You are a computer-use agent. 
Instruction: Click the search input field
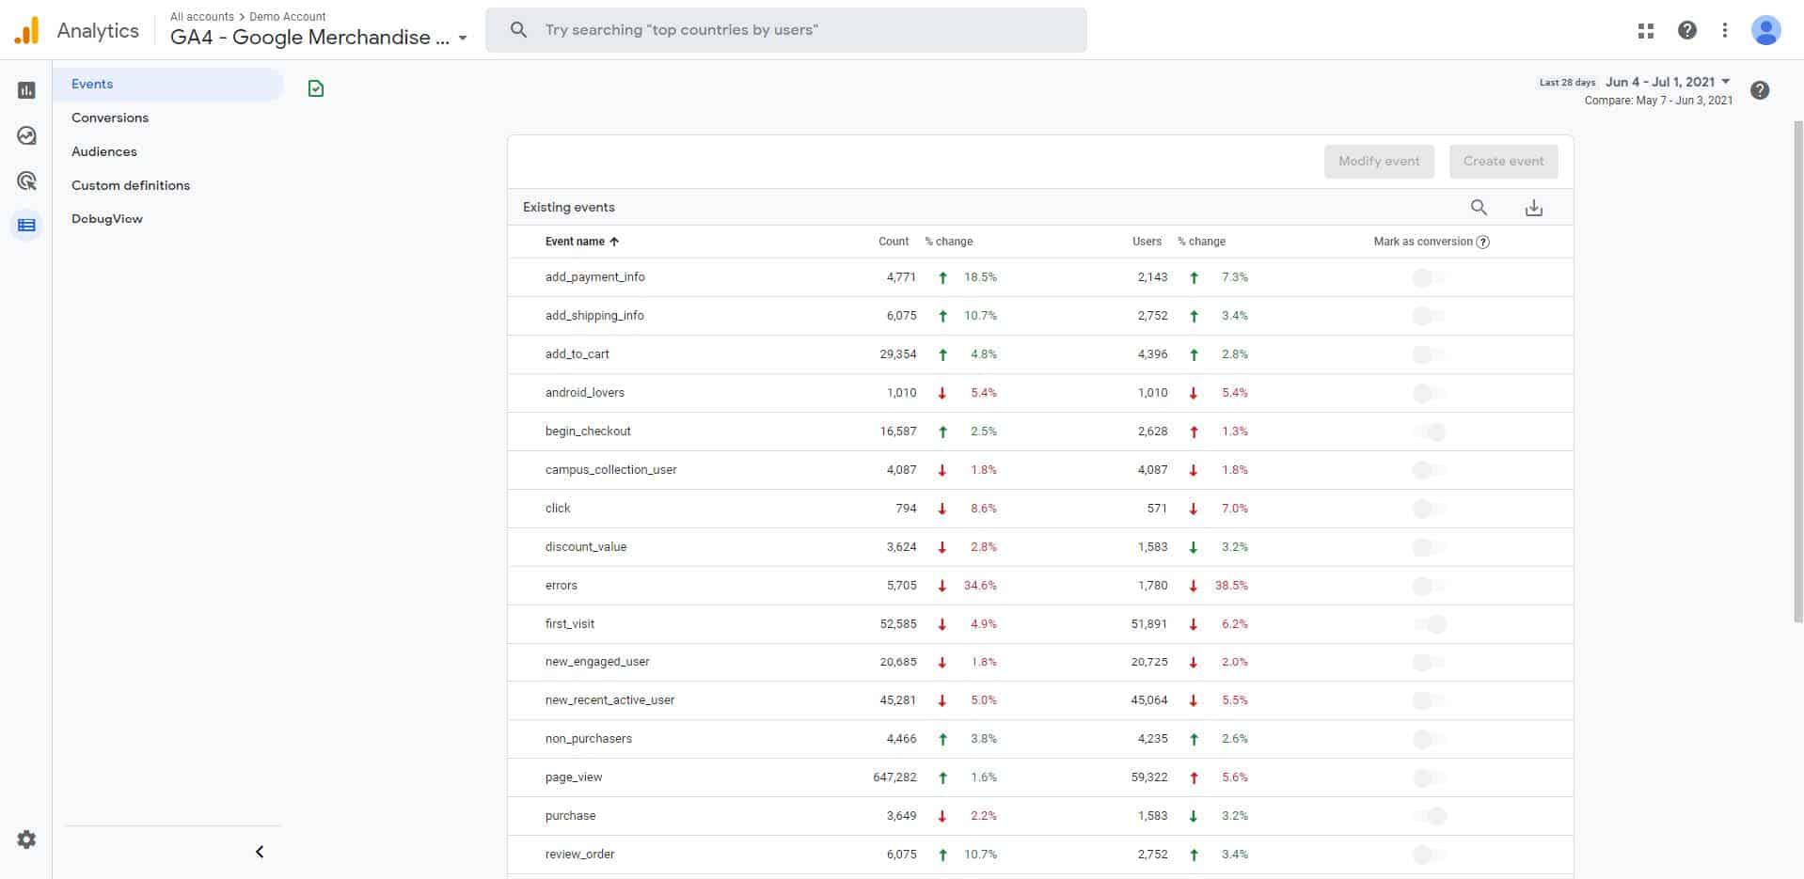tap(785, 30)
